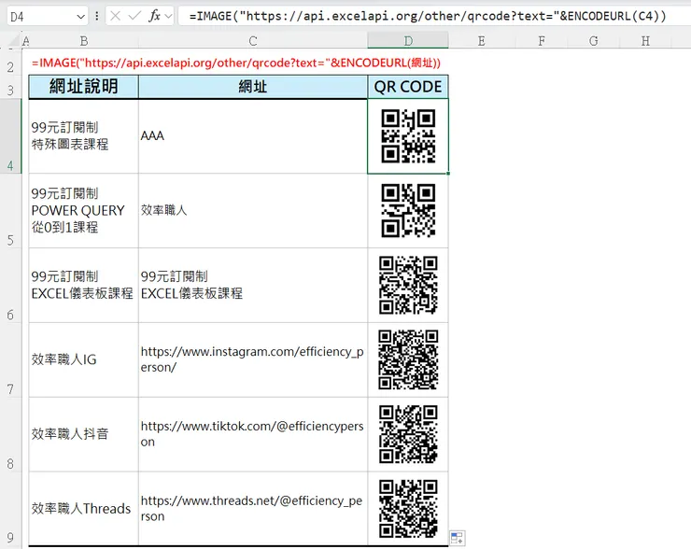Select column G header
This screenshot has height=549, width=691.
[x=594, y=41]
